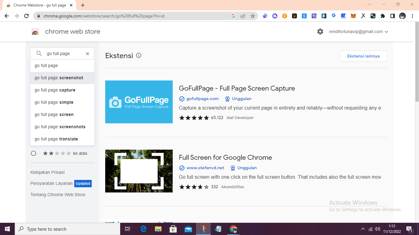Open GoFullPage - Full Page Screen Capture title

pyautogui.click(x=237, y=88)
